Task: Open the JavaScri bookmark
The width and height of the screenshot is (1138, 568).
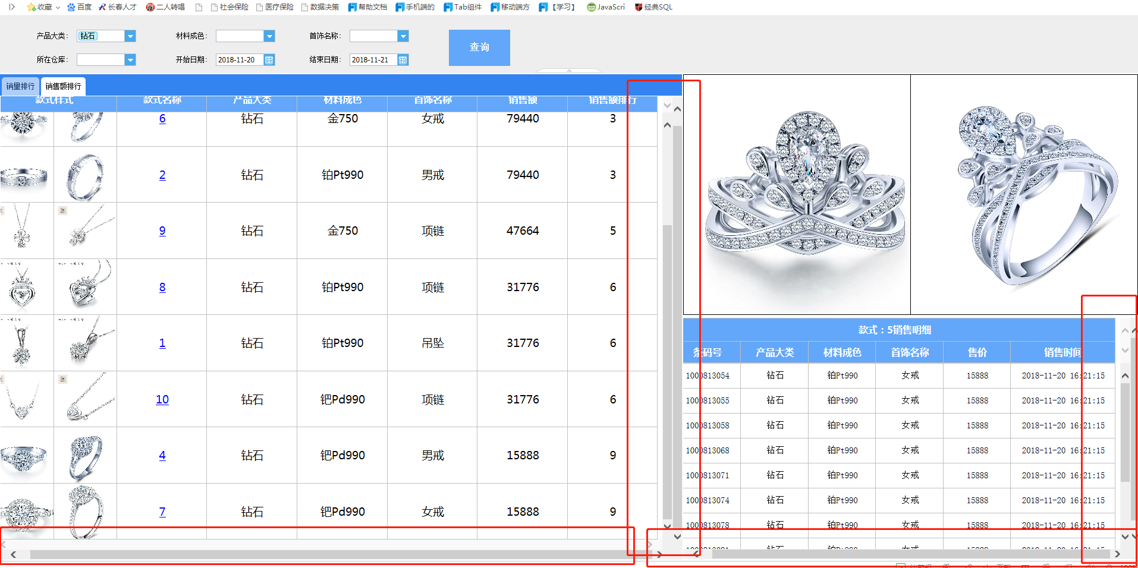Action: point(606,7)
